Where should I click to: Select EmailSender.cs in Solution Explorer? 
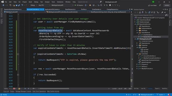[x=148, y=35]
